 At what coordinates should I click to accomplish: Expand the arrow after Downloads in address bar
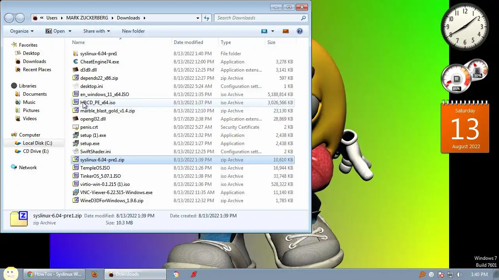coord(144,18)
